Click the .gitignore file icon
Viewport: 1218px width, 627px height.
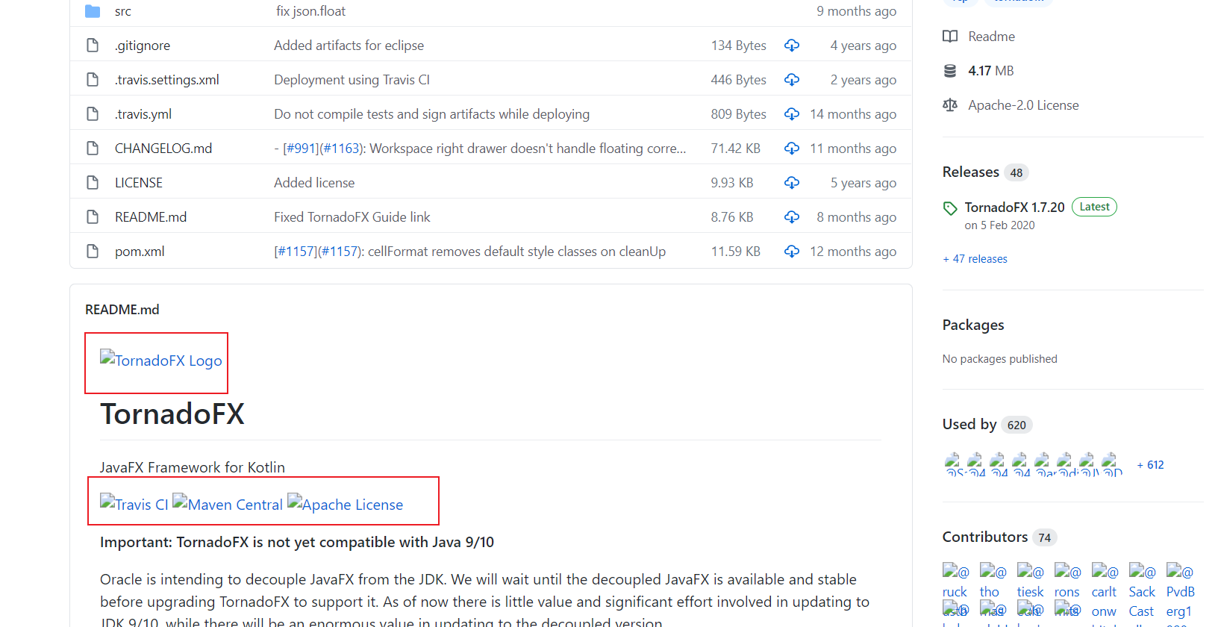point(93,46)
